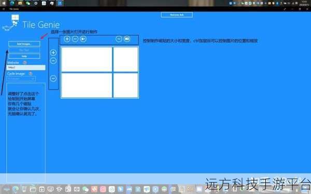Click the minus icon beside the wide-tile icon
The width and height of the screenshot is (311, 194).
tap(119, 39)
